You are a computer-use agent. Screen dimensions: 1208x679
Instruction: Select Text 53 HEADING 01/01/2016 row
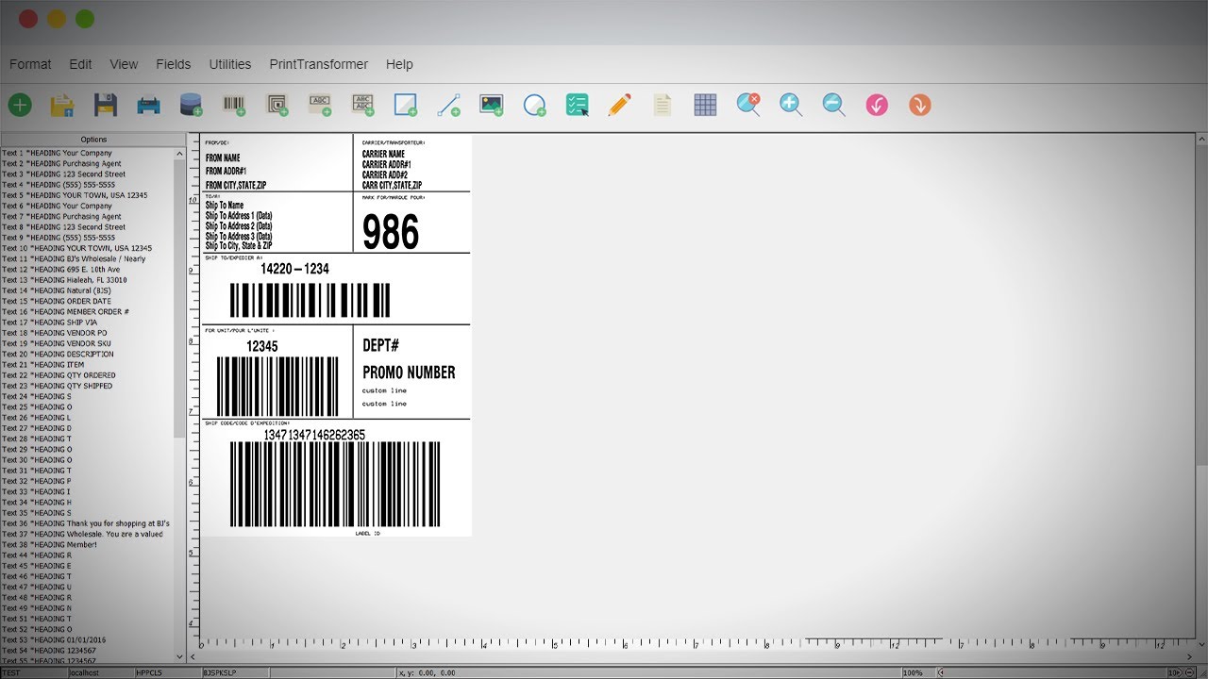tap(87, 639)
